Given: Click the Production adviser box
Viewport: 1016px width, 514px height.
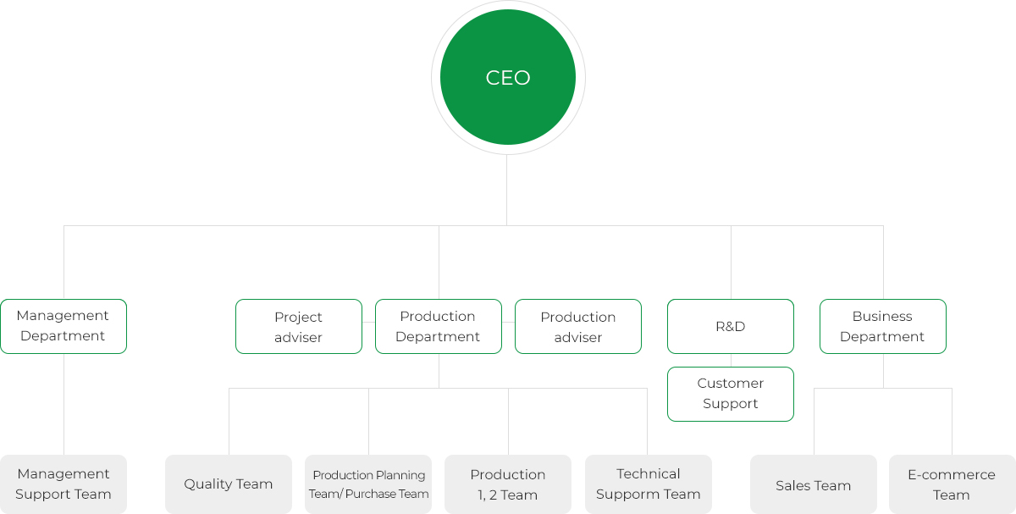Looking at the screenshot, I should [578, 326].
